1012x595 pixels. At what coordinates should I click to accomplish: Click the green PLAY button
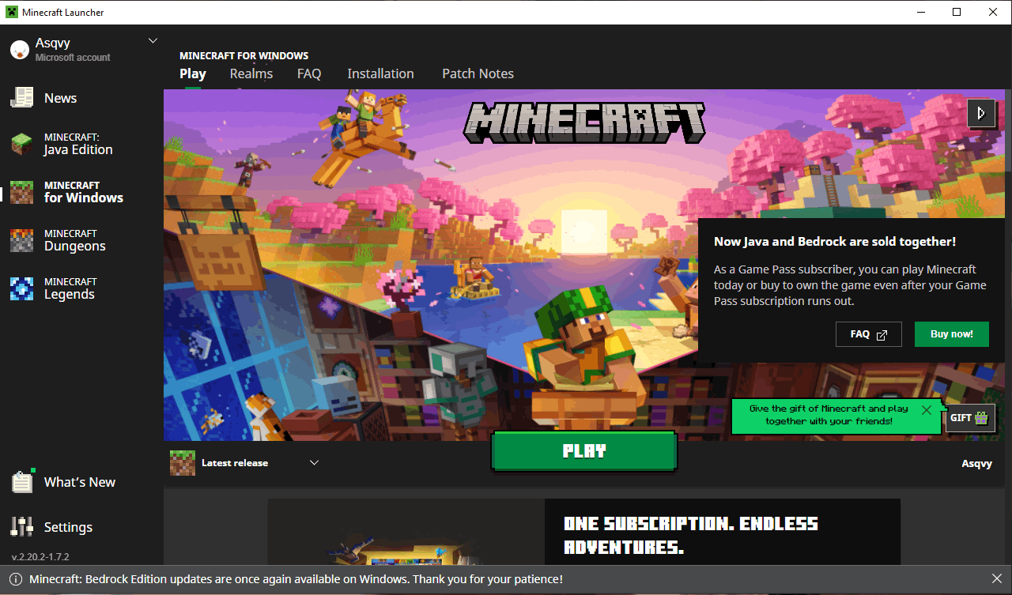point(584,451)
